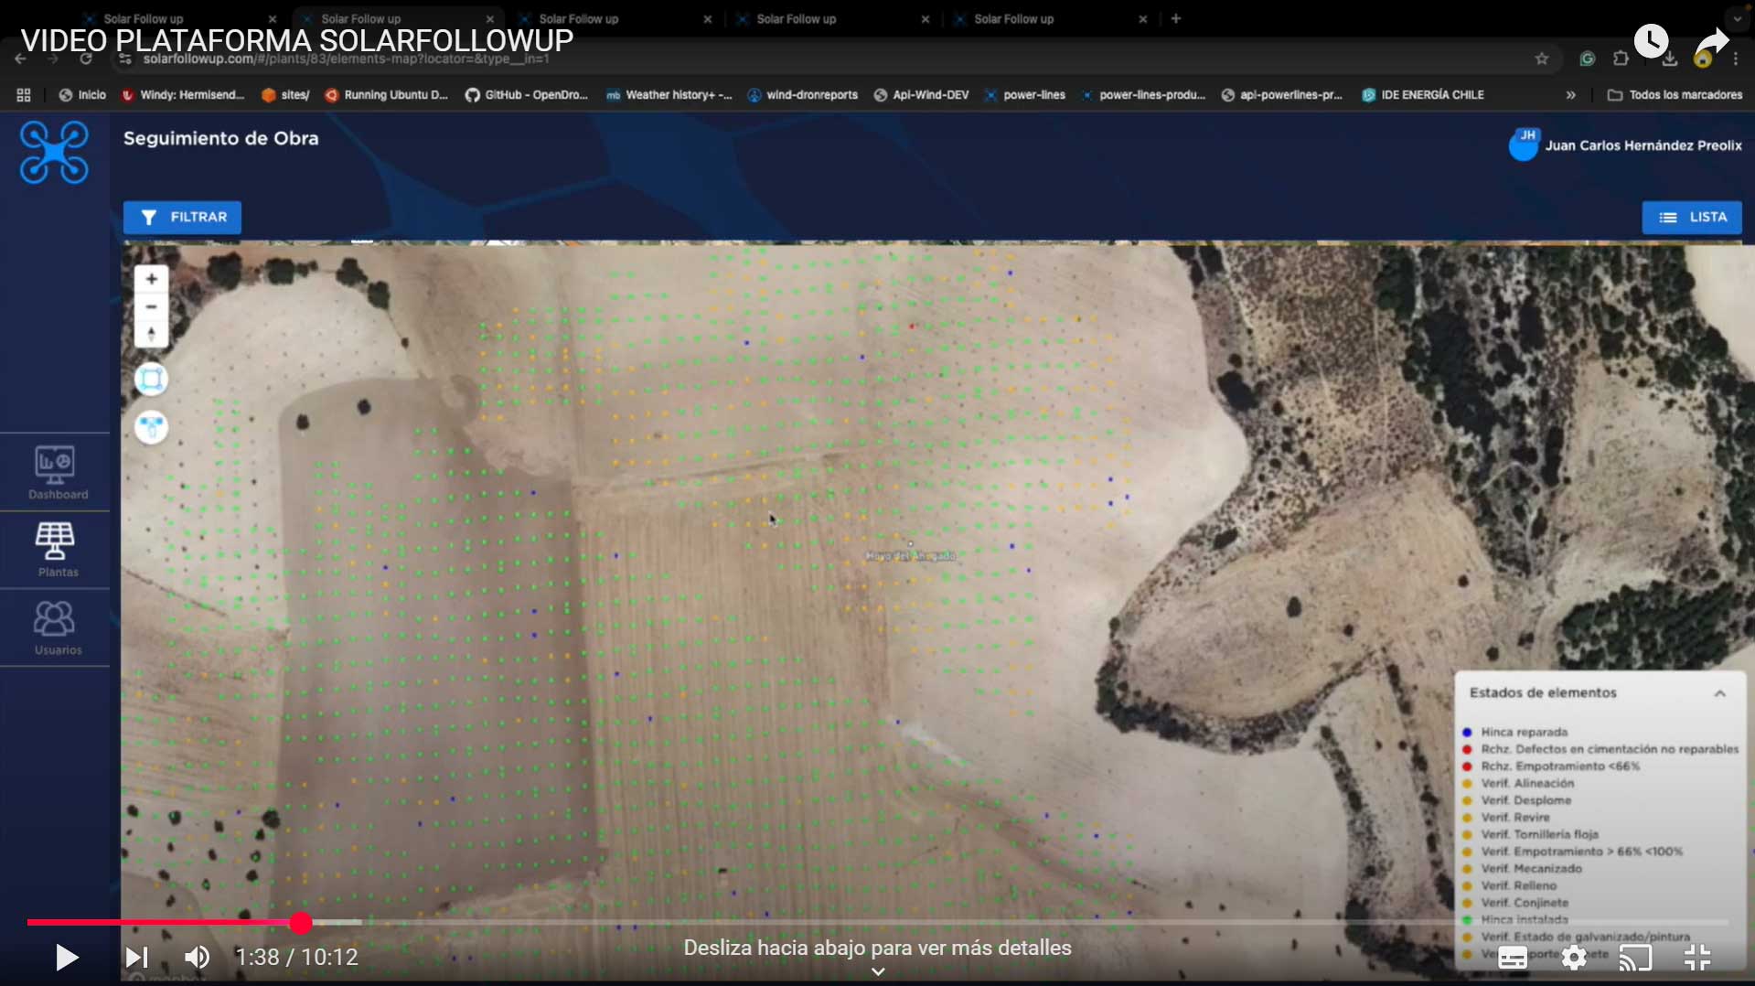The height and width of the screenshot is (986, 1755).
Task: Open the Inicio bookmark
Action: [x=82, y=95]
